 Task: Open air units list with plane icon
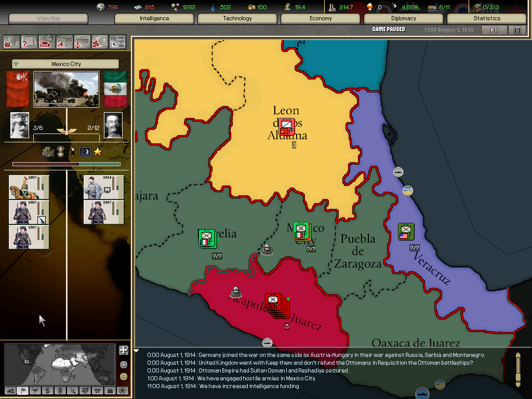click(64, 42)
